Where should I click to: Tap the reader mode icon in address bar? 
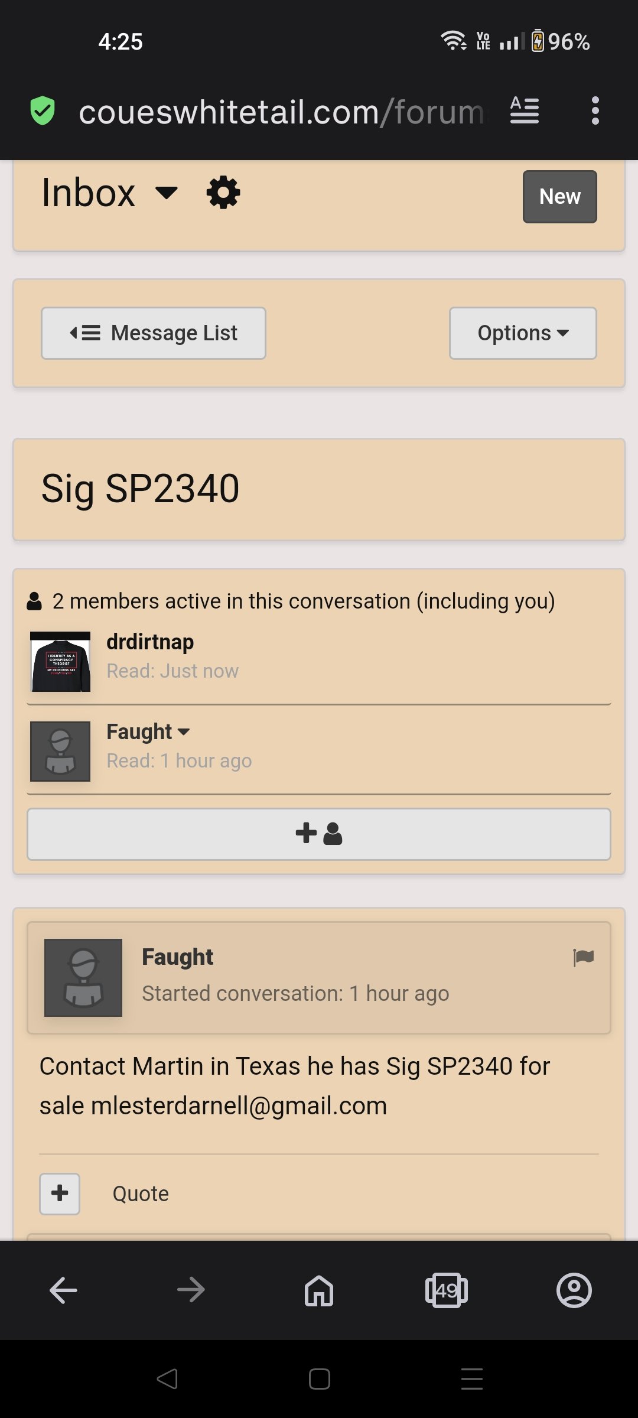525,110
